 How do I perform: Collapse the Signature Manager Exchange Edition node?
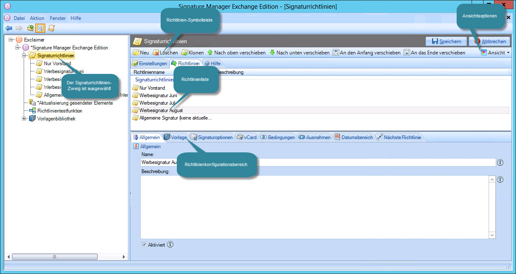[x=17, y=48]
